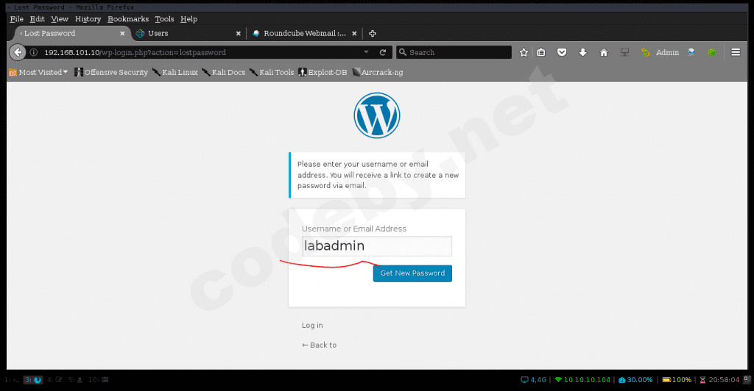
Task: Open the File menu
Action: [x=17, y=19]
